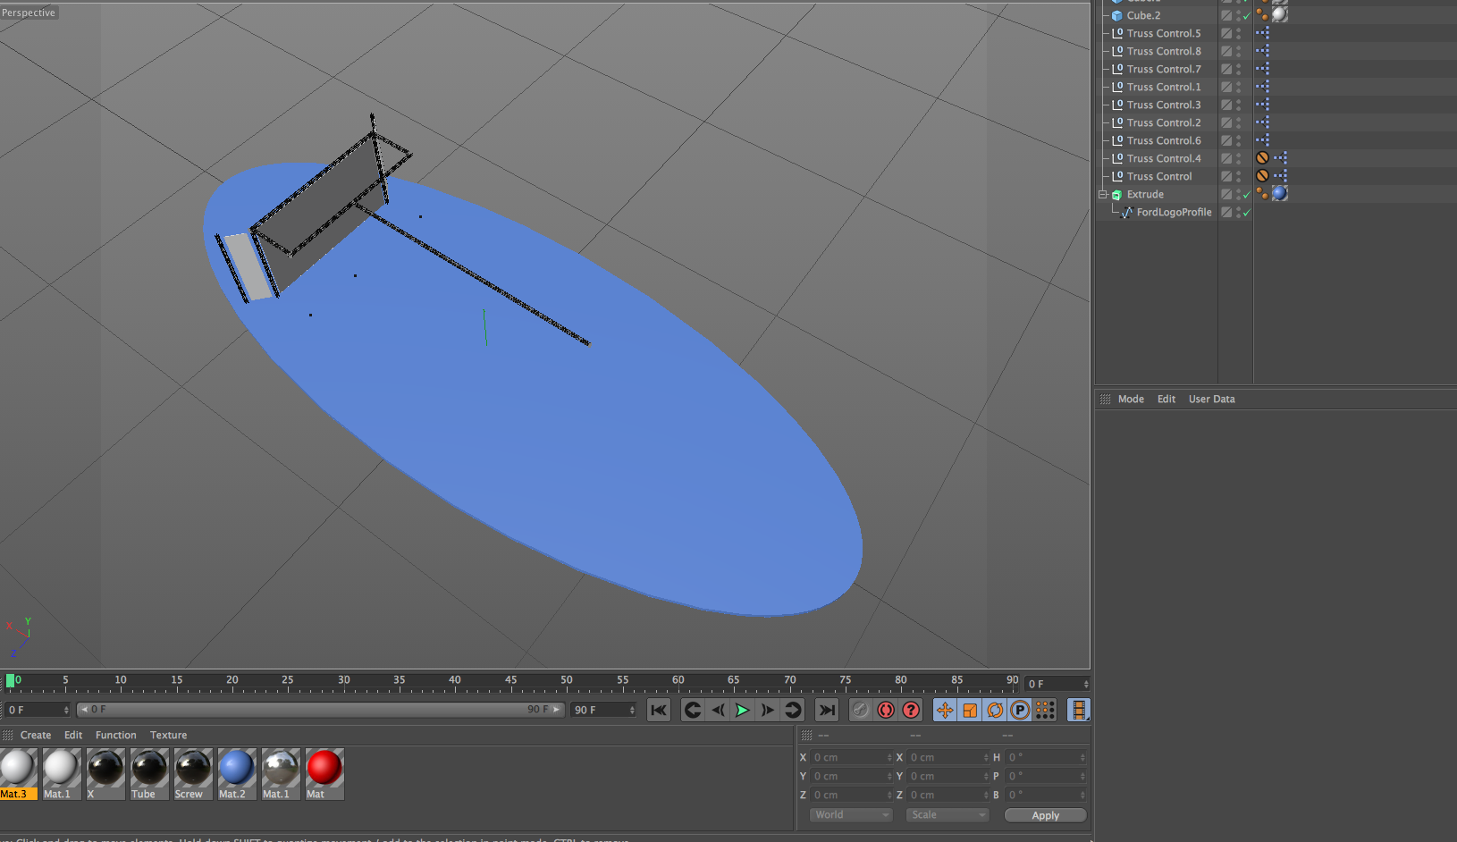Image resolution: width=1457 pixels, height=842 pixels.
Task: Toggle the Extrude object's green enable checkmark
Action: tap(1247, 194)
